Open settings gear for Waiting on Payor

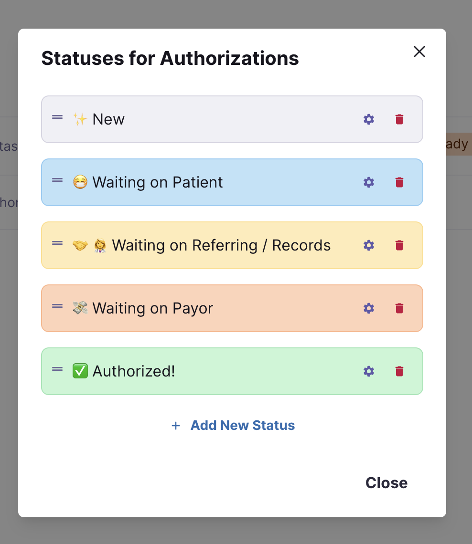[x=368, y=308]
